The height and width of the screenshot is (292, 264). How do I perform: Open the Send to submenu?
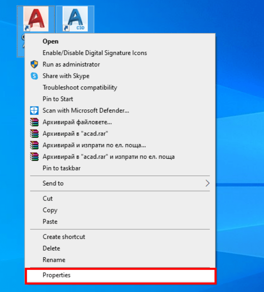click(x=120, y=183)
